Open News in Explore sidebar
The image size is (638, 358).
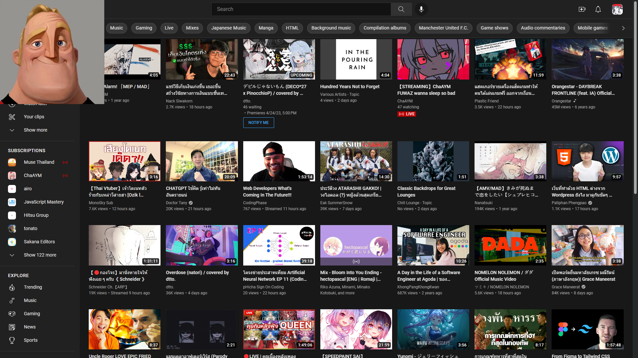click(x=30, y=327)
